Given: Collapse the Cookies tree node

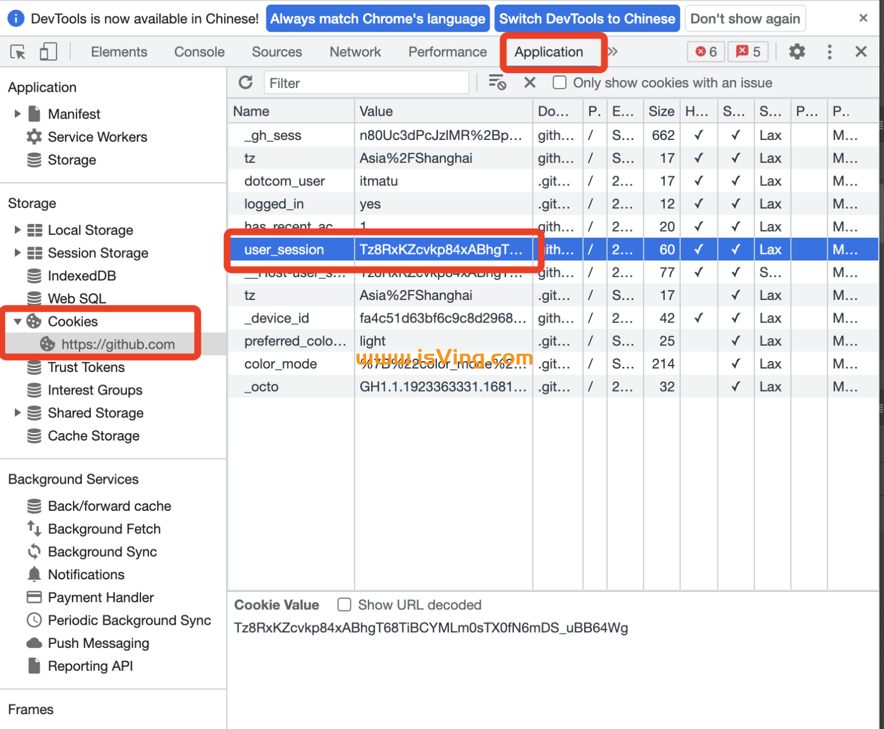Looking at the screenshot, I should pos(17,321).
